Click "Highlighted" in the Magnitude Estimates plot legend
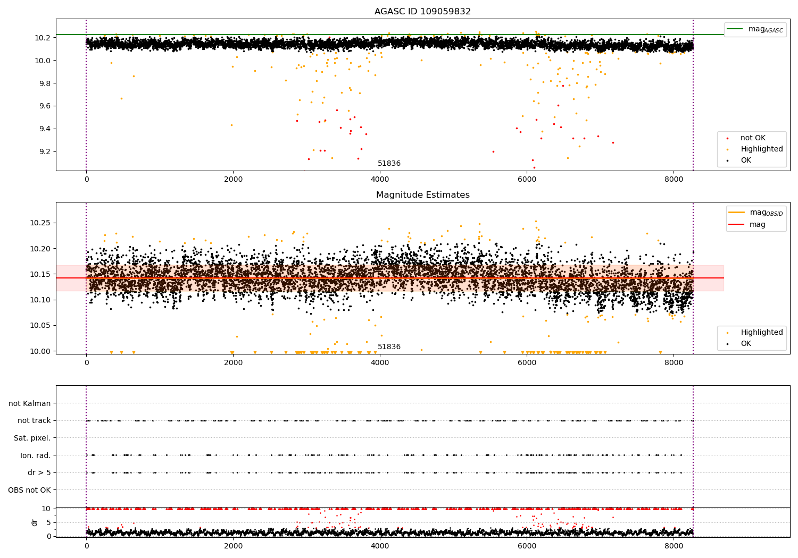Viewport: 798px width, 558px height. (754, 333)
